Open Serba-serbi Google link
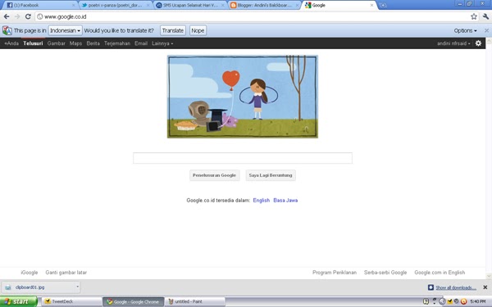The image size is (492, 307). [x=385, y=273]
